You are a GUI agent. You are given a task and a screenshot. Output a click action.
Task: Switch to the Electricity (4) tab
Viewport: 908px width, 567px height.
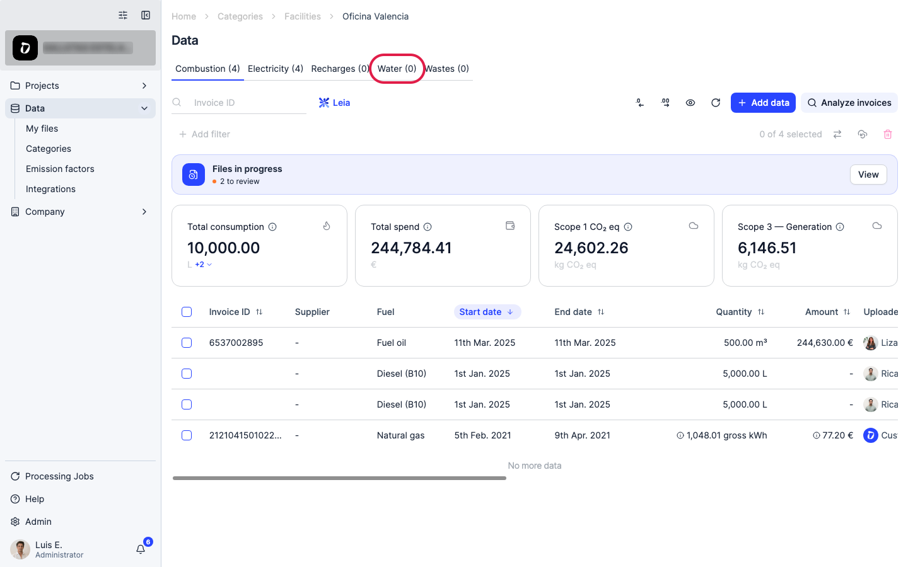[x=276, y=69]
